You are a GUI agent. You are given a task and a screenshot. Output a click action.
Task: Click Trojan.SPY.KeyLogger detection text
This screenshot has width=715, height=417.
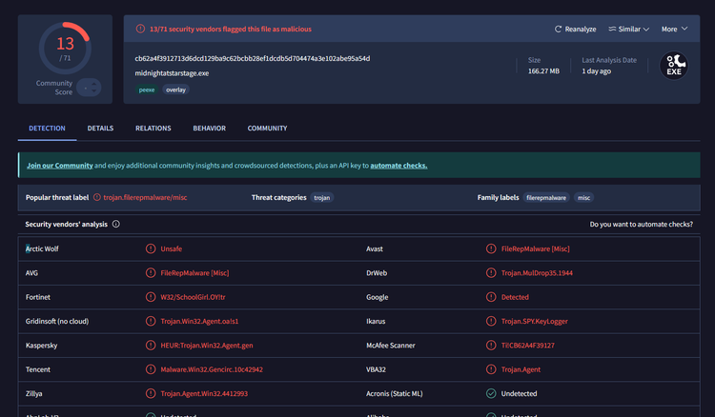(x=535, y=322)
